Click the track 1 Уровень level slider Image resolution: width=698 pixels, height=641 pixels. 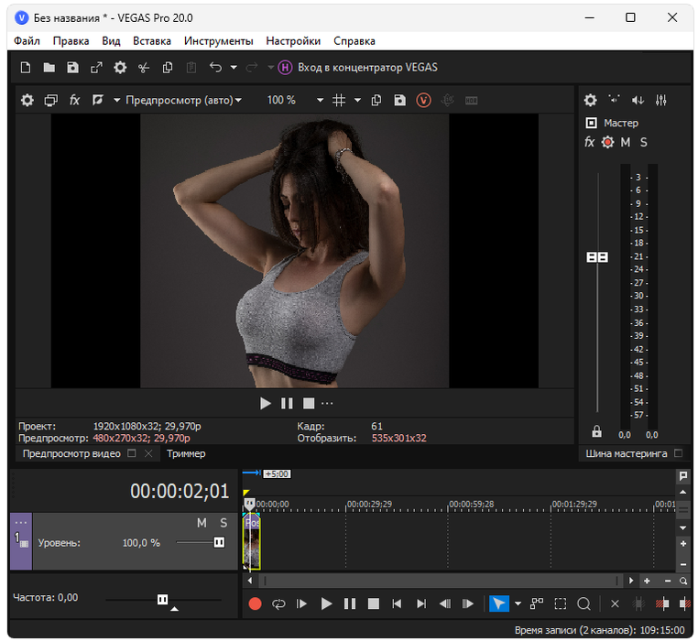coord(218,542)
